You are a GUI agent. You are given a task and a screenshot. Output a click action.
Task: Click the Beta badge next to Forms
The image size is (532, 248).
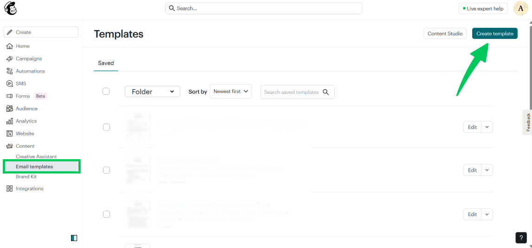(x=40, y=96)
